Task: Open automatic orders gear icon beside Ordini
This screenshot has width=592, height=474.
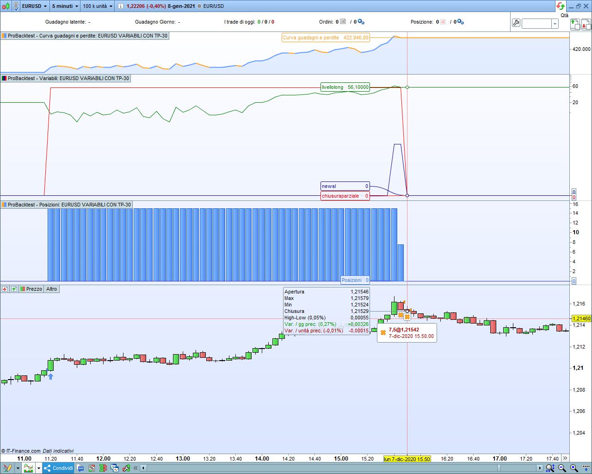Action: click(x=361, y=22)
